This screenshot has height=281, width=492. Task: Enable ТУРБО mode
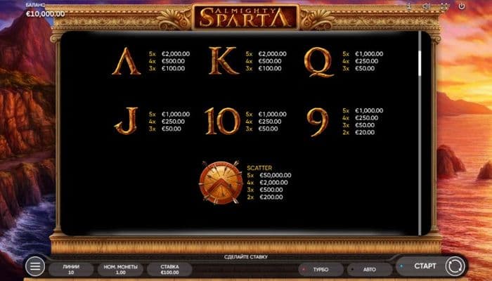tap(321, 269)
